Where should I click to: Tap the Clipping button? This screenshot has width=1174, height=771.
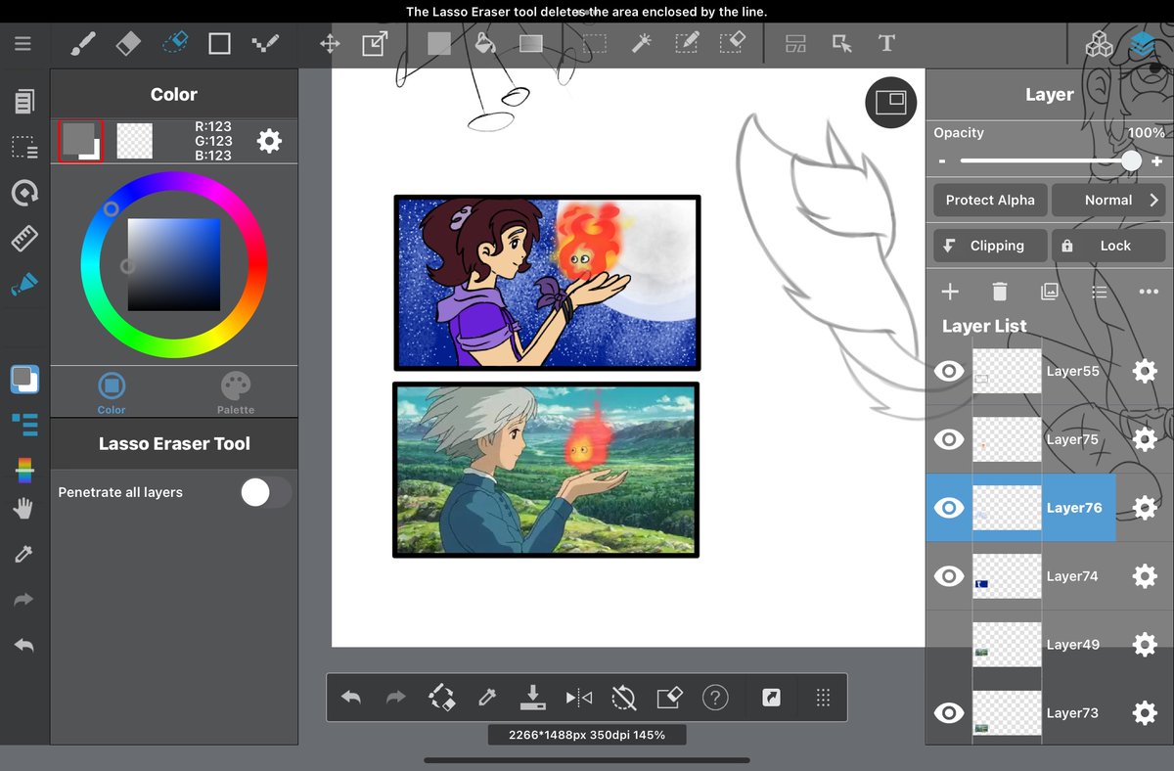989,246
